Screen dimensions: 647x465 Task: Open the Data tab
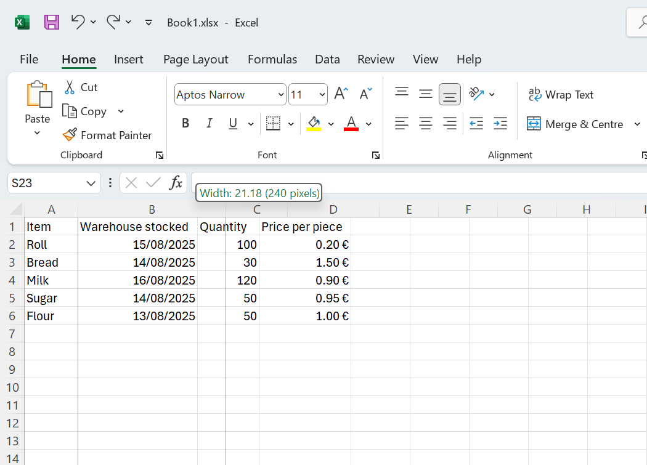(x=327, y=59)
